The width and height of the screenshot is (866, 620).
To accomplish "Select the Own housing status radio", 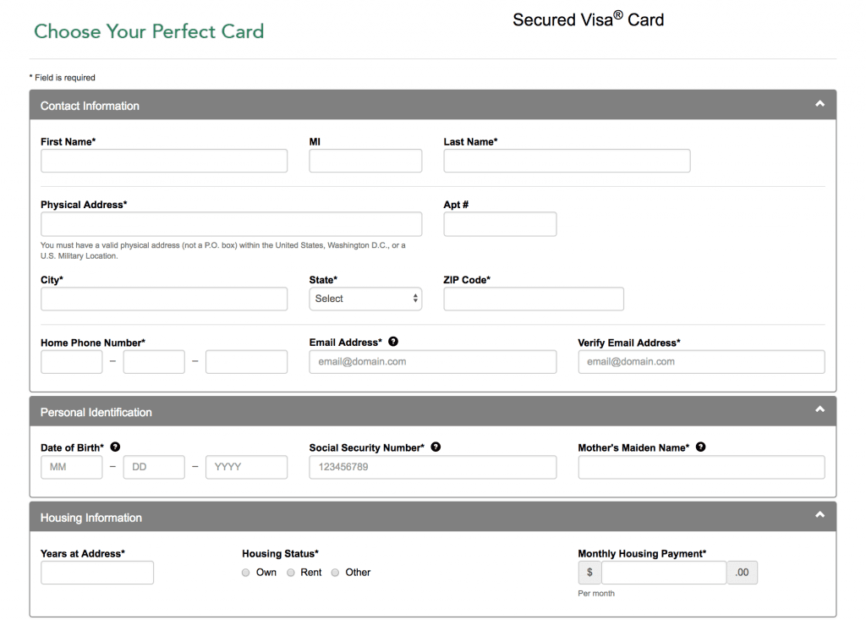I will pos(246,573).
